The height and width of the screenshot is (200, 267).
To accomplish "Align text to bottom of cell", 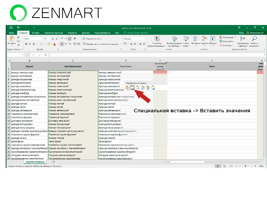I will (x=69, y=39).
